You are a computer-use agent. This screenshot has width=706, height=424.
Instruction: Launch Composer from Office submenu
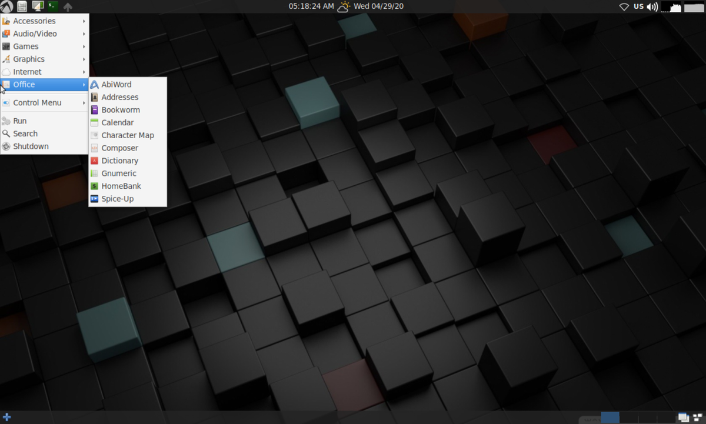click(128, 148)
